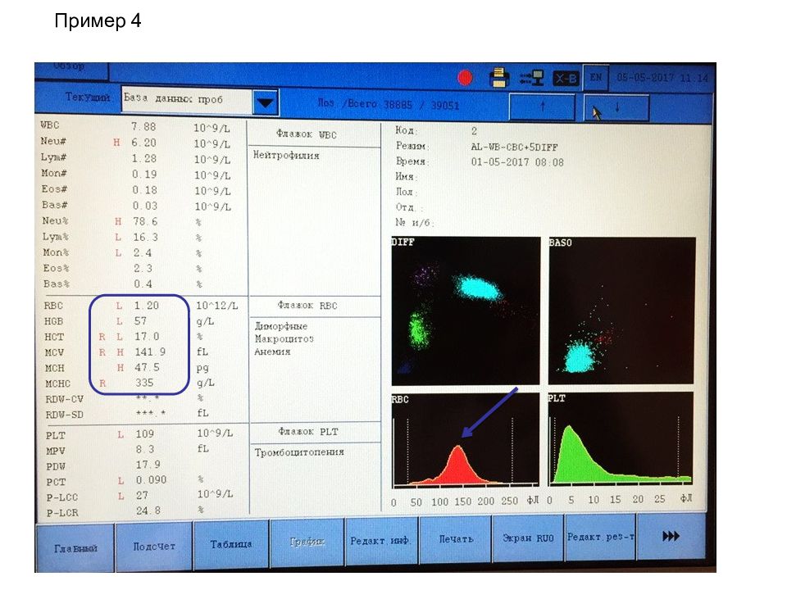The image size is (787, 590).
Task: Click the Флажок WBC header
Action: click(x=307, y=134)
